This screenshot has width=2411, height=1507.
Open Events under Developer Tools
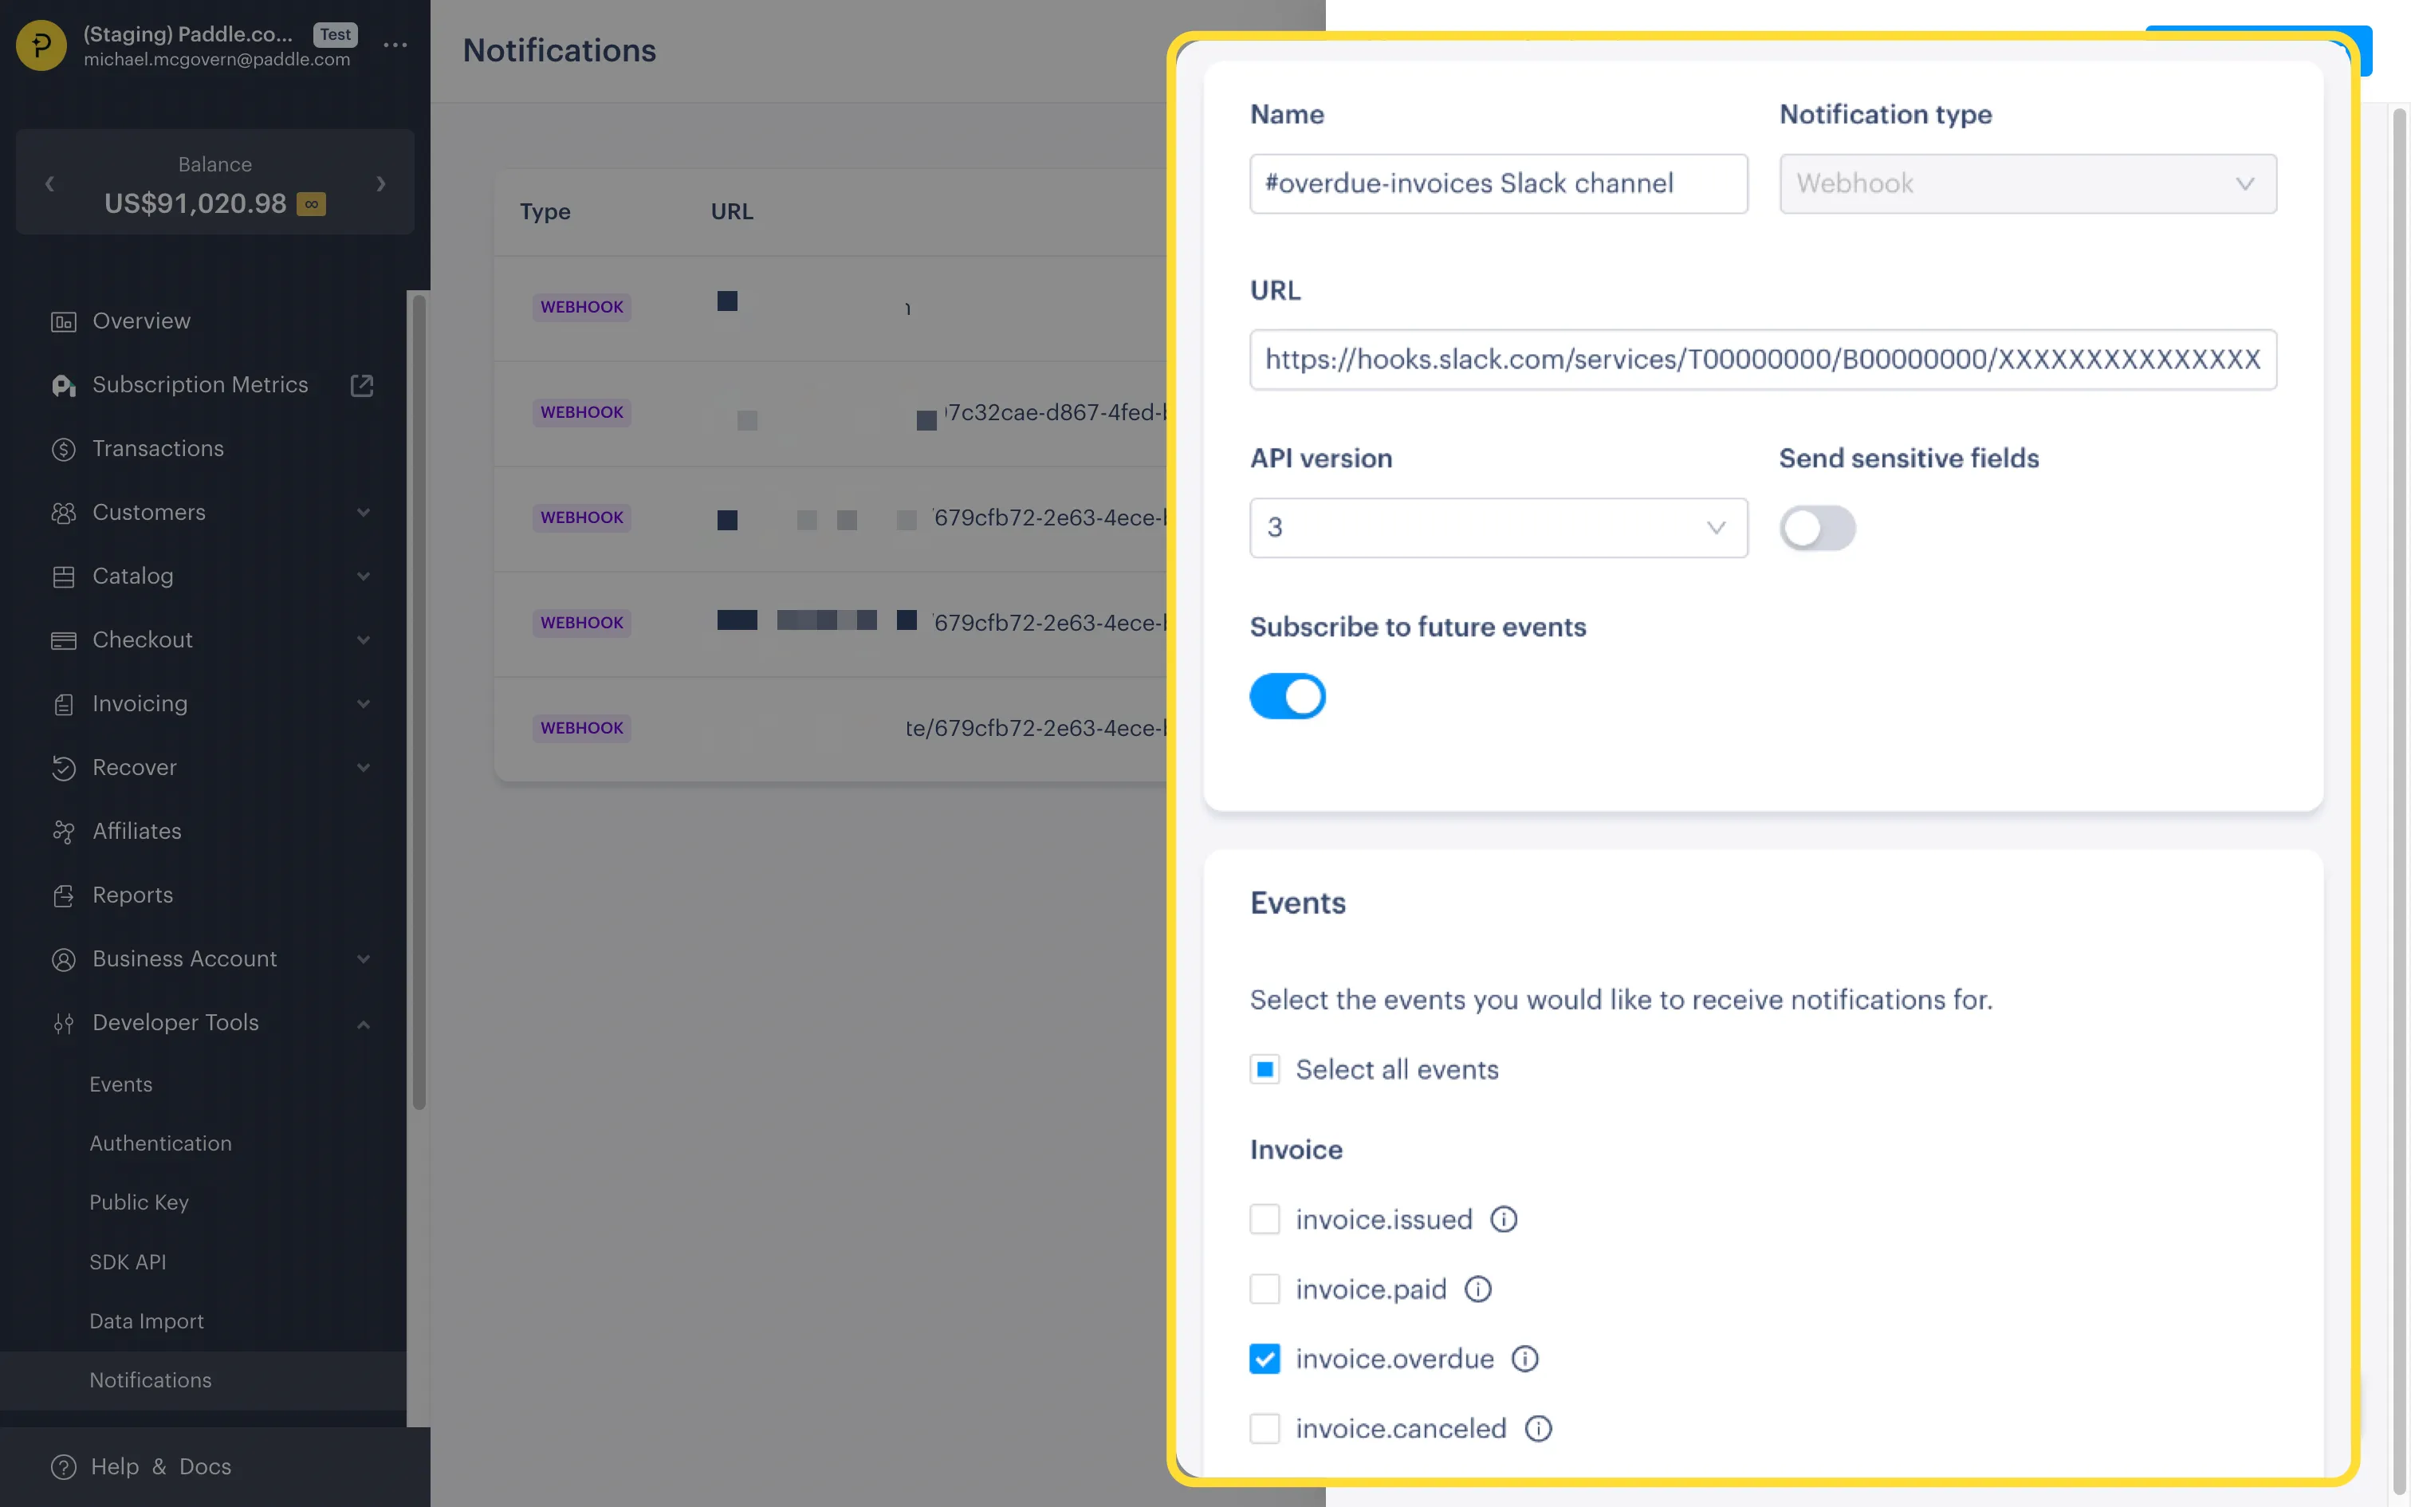pyautogui.click(x=120, y=1084)
